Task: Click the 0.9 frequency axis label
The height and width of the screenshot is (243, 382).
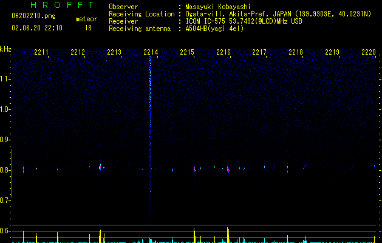Action: click(x=5, y=140)
